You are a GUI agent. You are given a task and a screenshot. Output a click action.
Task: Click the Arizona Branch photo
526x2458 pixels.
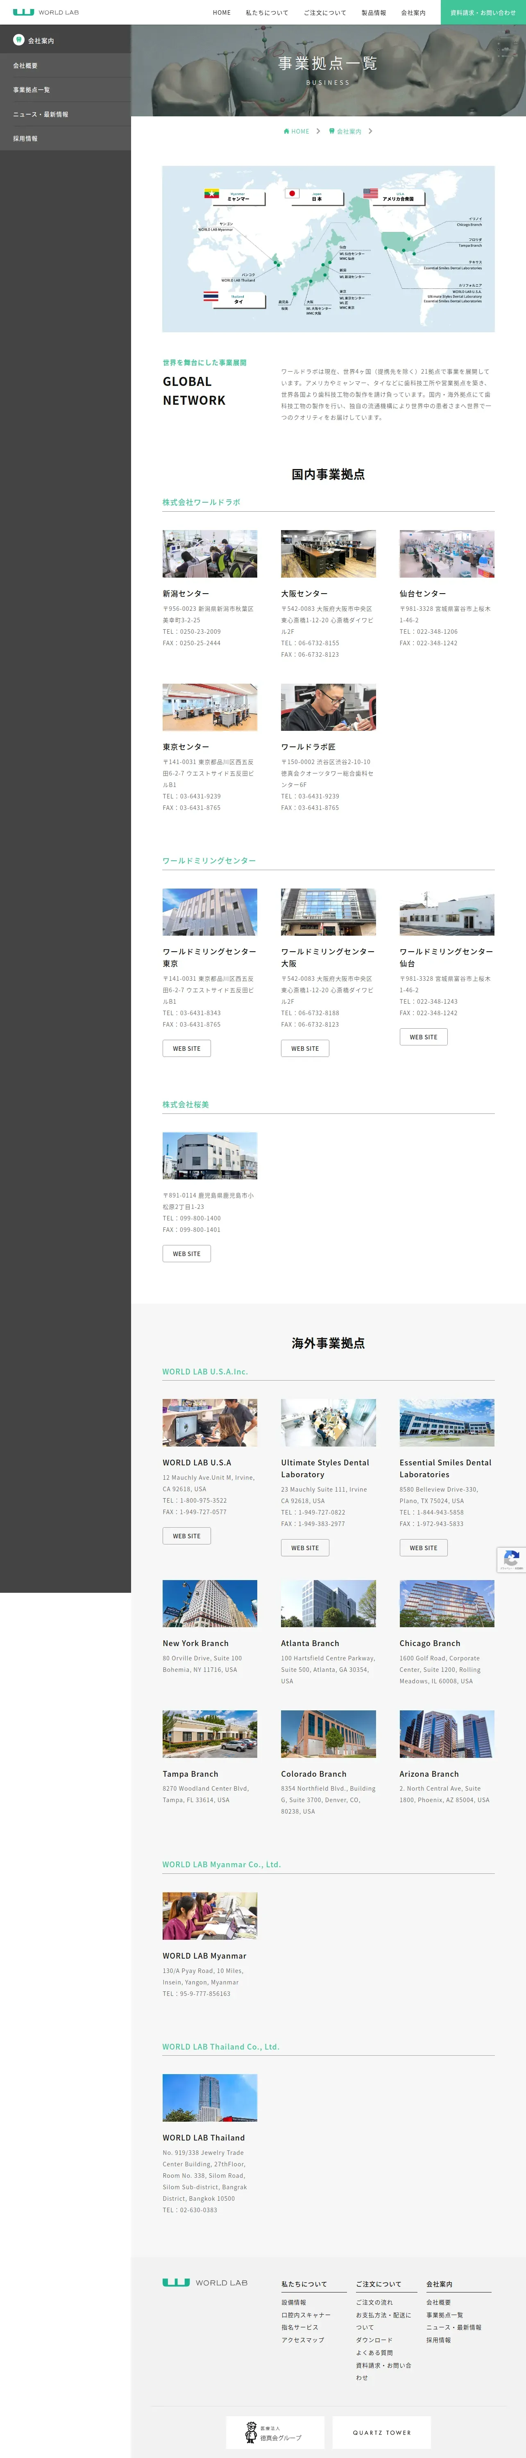pyautogui.click(x=447, y=1734)
